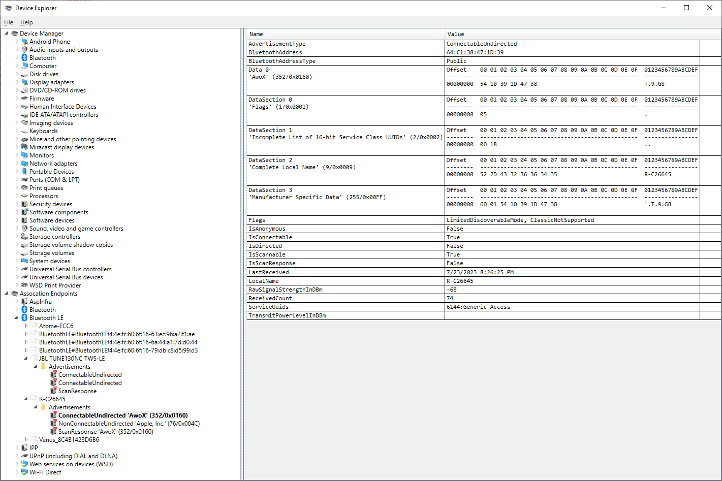Click the Bluetooth icon under Device Manager
Viewport: 722px width, 481px height.
tap(24, 58)
